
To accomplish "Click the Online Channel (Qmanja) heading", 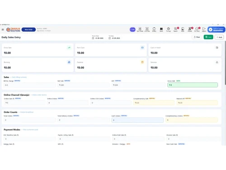I will click(x=17, y=95).
